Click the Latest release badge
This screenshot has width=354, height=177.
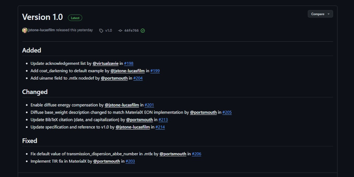[75, 18]
